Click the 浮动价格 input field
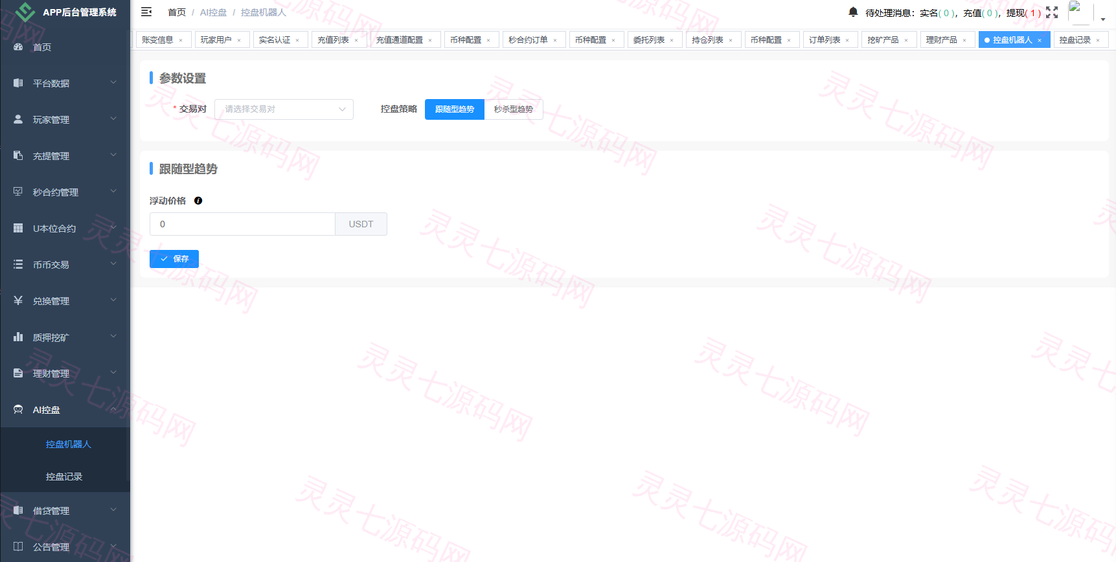This screenshot has height=562, width=1116. (242, 224)
